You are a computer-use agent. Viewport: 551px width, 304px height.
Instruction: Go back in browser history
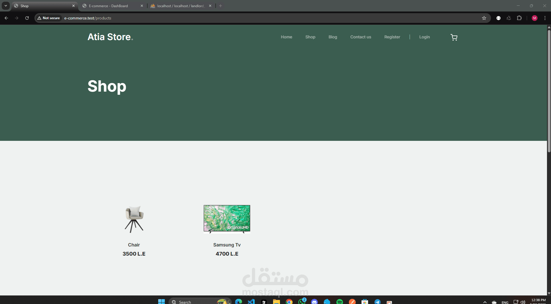point(6,18)
